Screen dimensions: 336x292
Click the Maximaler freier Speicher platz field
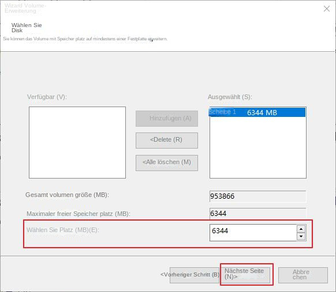click(x=258, y=213)
